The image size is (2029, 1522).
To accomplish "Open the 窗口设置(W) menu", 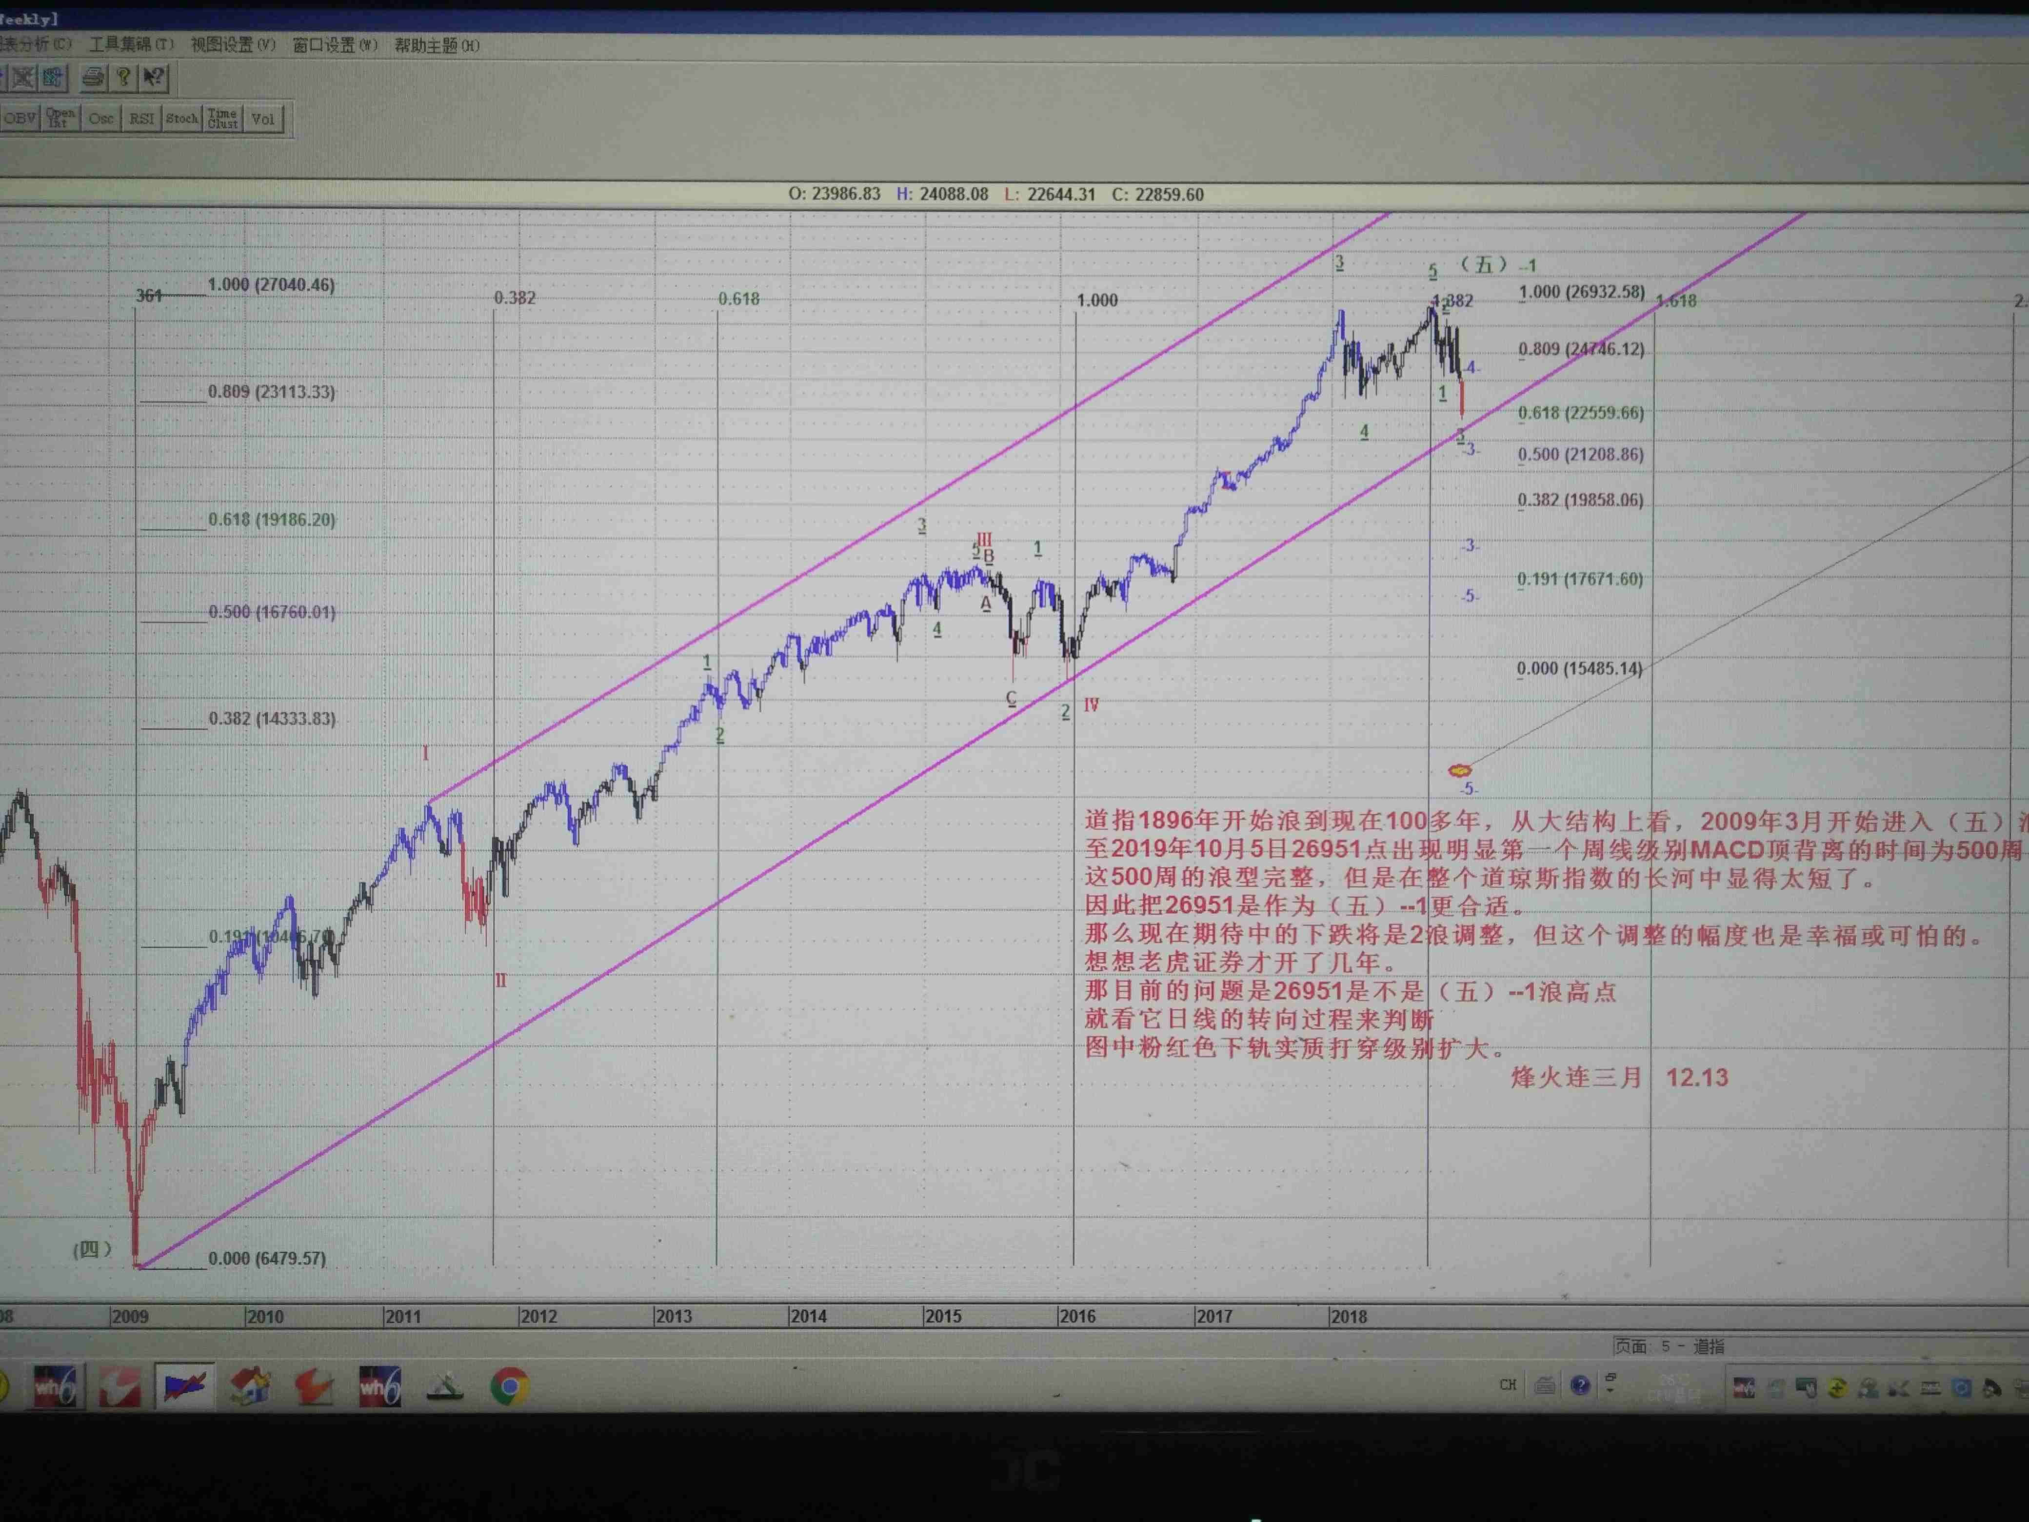I will [x=335, y=45].
